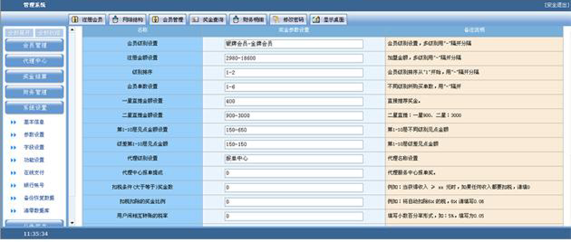Expand the 财务管理 sidebar section
Viewport: 571px width, 242px height.
35,92
